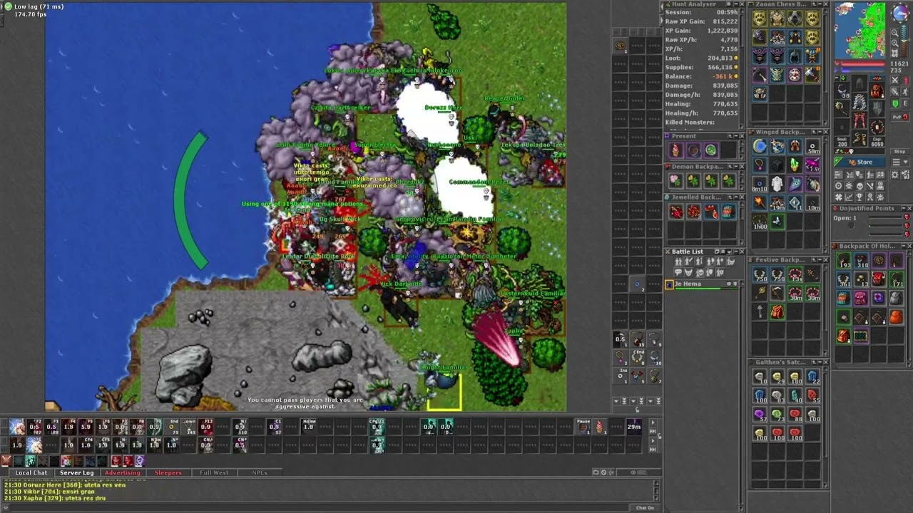
Task: Toggle the PvP mode button
Action: (899, 117)
